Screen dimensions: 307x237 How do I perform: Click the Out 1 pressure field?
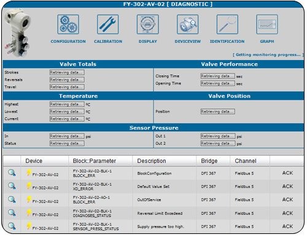pos(218,136)
